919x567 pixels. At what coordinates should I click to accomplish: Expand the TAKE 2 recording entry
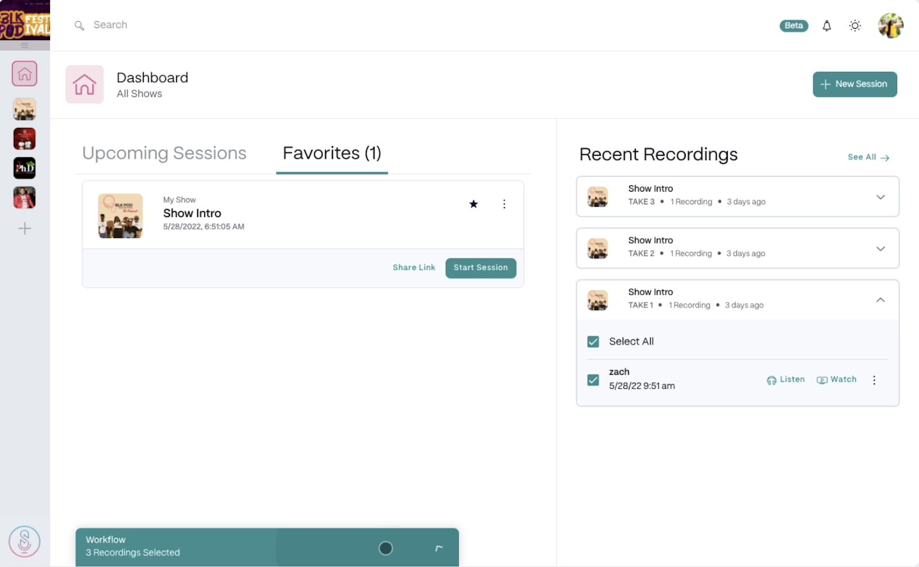tap(881, 248)
